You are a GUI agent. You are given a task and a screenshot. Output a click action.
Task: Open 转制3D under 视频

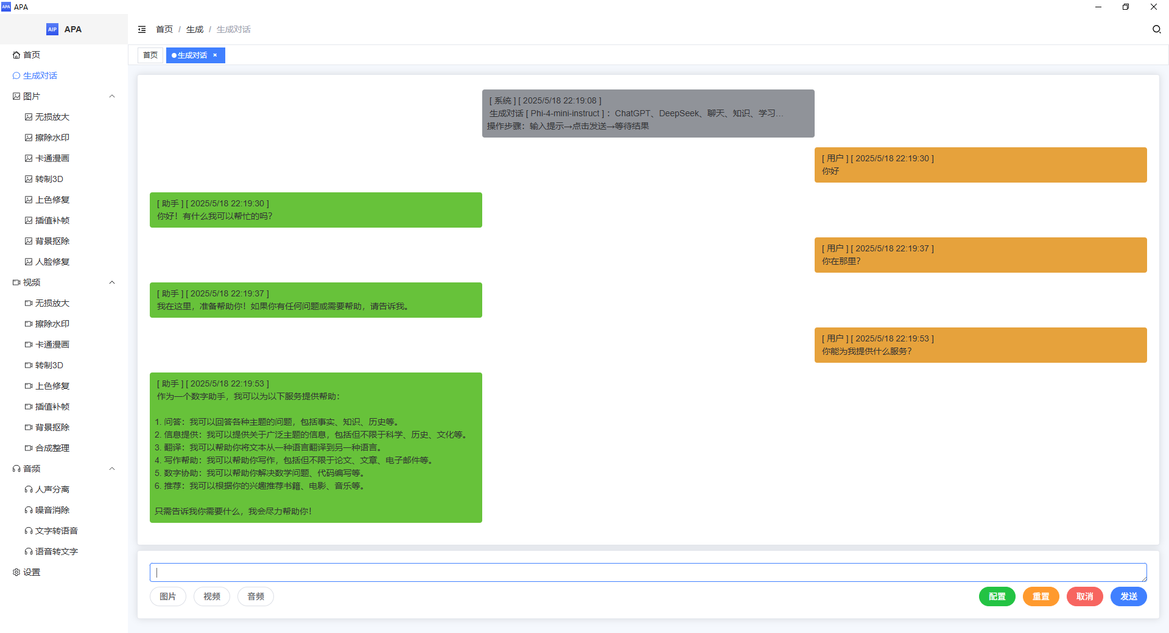point(64,365)
